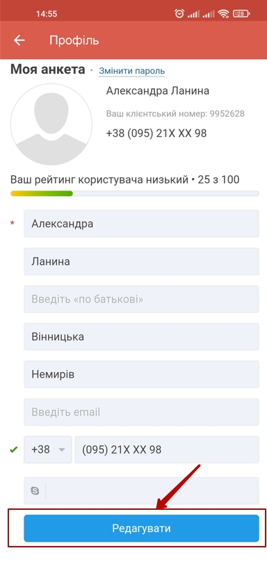Tap the battery indicator icon
The image size is (267, 562).
241,14
